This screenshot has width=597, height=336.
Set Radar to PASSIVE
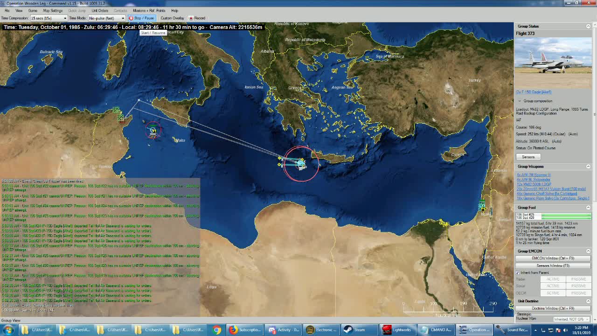tap(578, 279)
